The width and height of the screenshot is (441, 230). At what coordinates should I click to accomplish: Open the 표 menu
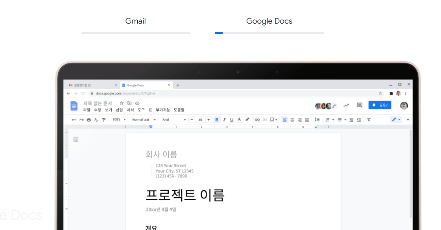[150, 110]
